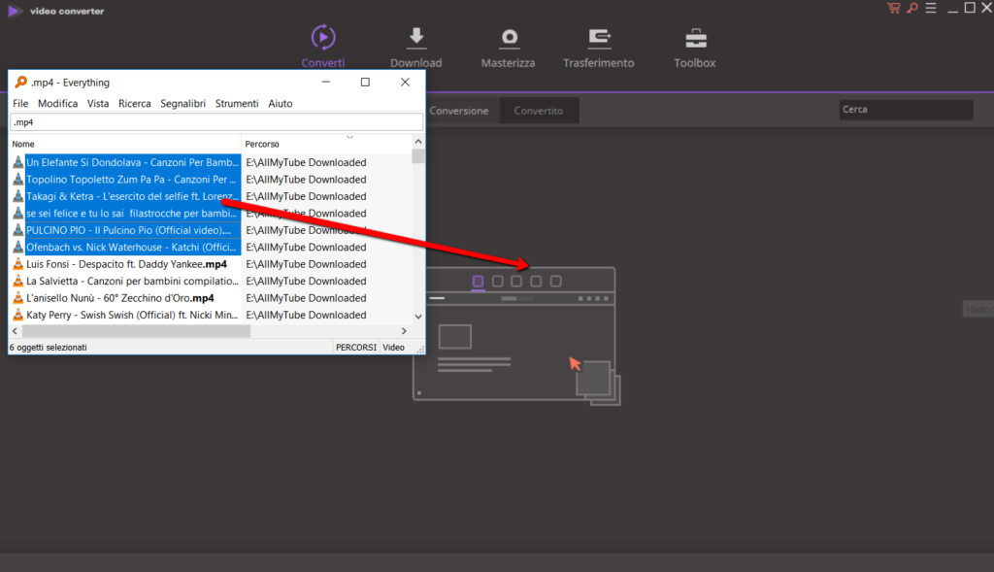Select Luis Fonsi - Despacito file

[x=127, y=264]
